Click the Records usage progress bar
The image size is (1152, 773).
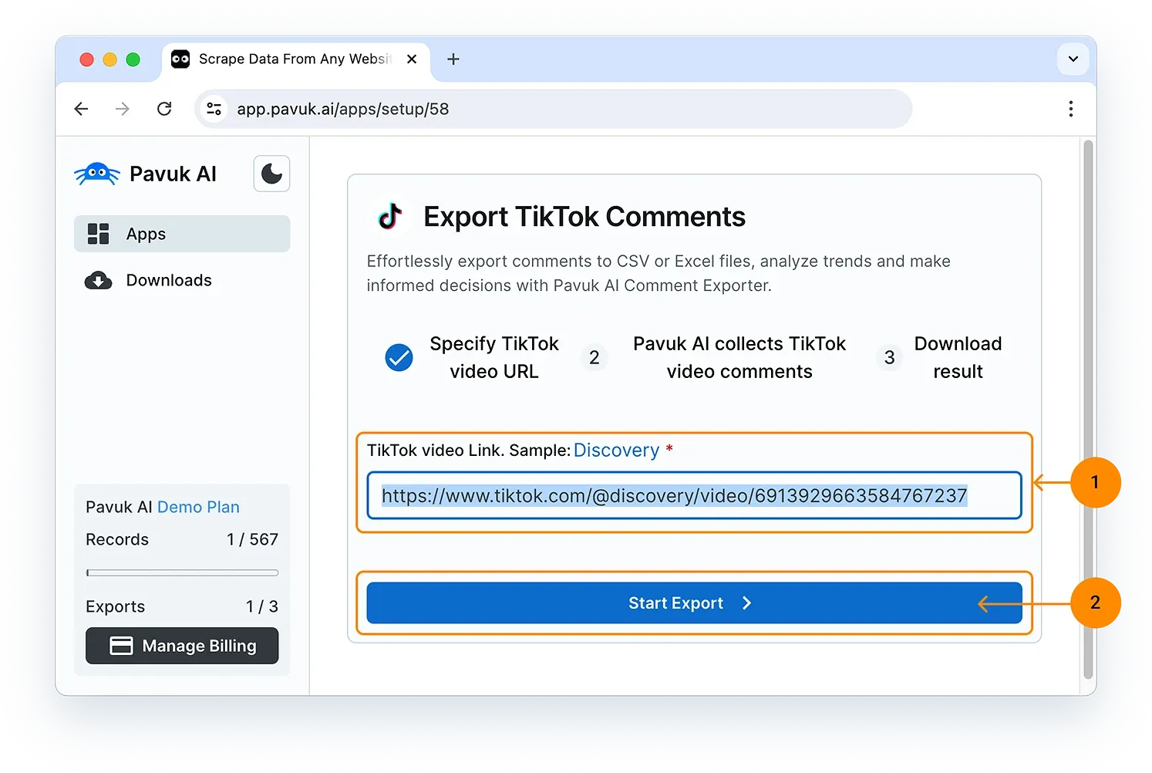[x=182, y=573]
